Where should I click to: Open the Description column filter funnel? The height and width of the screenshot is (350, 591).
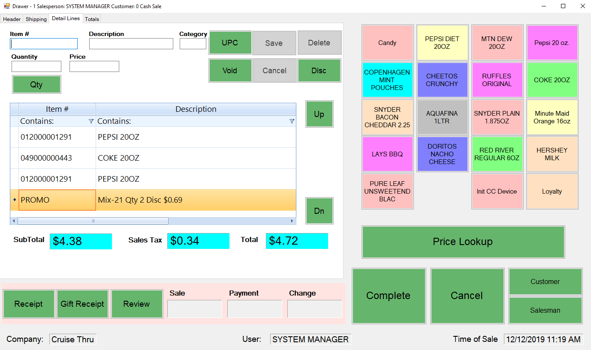click(292, 122)
